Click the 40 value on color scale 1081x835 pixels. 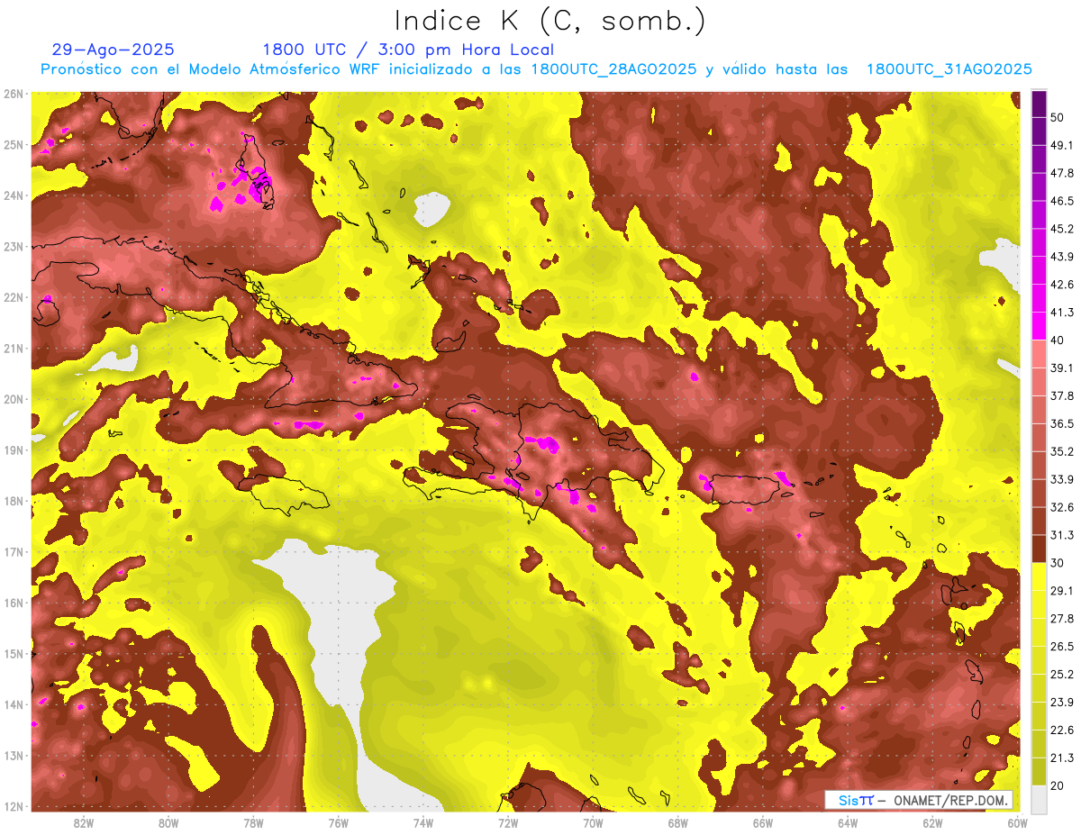[1057, 340]
